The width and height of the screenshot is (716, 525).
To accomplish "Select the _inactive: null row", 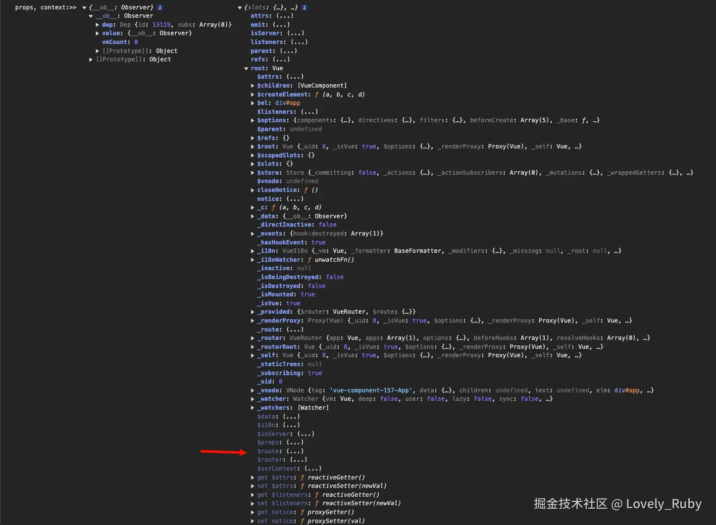I will click(x=284, y=268).
